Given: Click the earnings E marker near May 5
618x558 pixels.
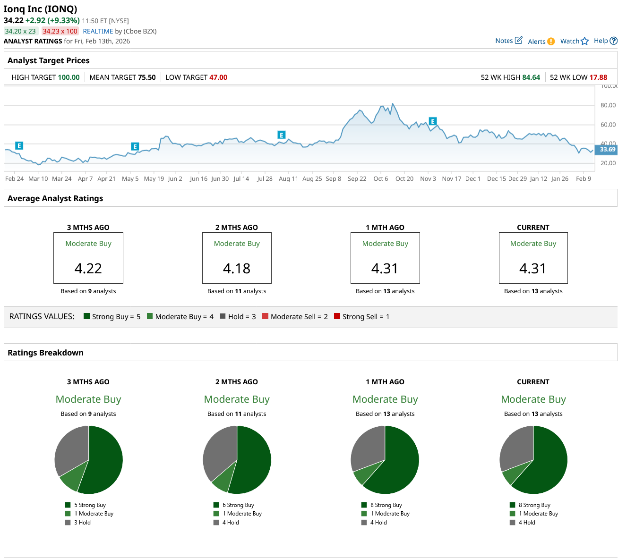Looking at the screenshot, I should point(135,145).
